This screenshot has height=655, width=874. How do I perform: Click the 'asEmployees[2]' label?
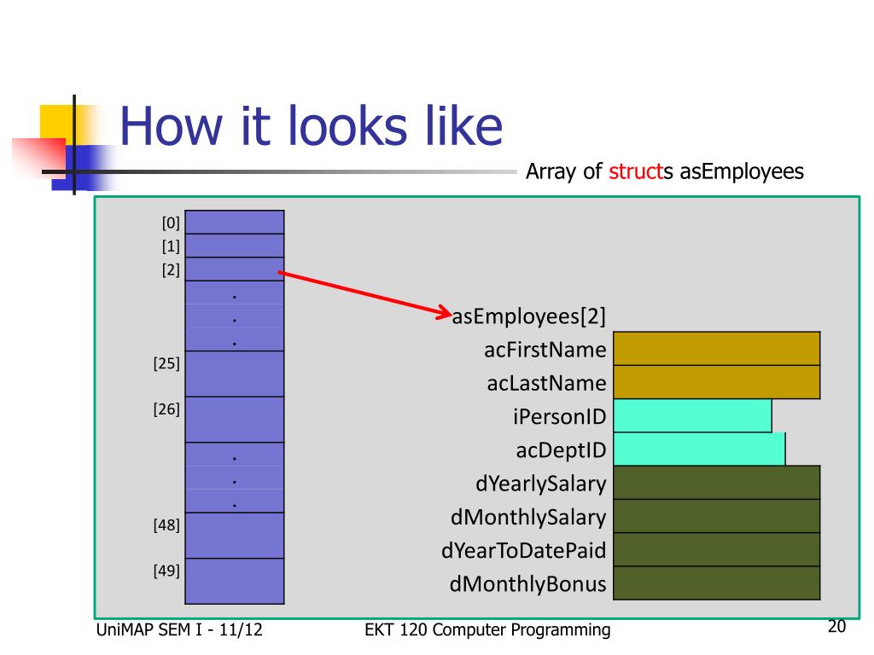528,316
